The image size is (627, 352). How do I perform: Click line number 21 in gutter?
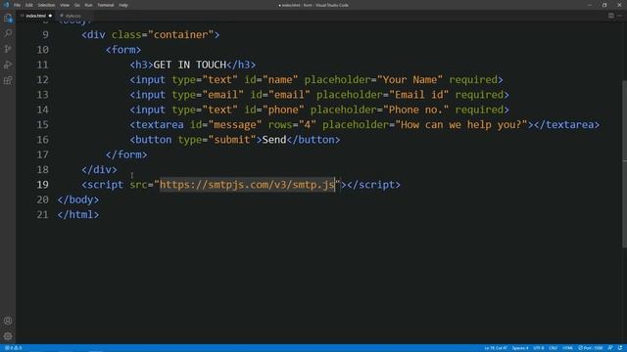[42, 215]
